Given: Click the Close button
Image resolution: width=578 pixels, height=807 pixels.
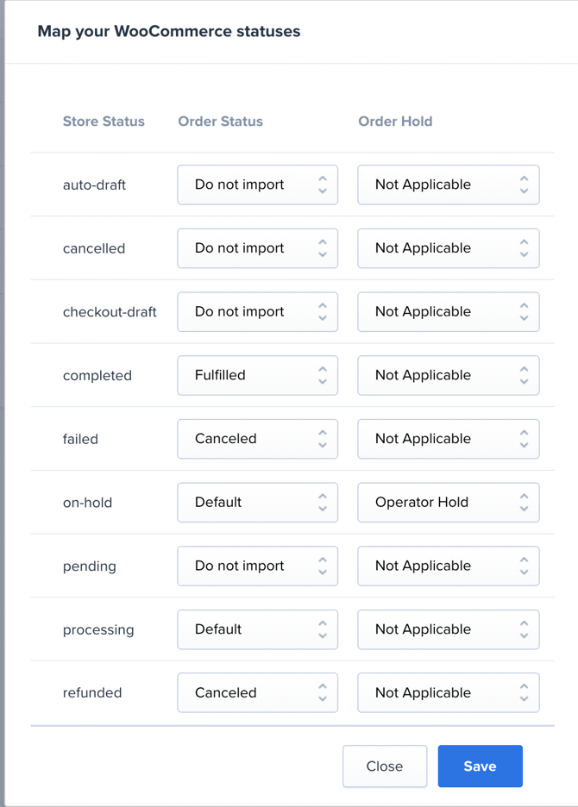Looking at the screenshot, I should [385, 766].
